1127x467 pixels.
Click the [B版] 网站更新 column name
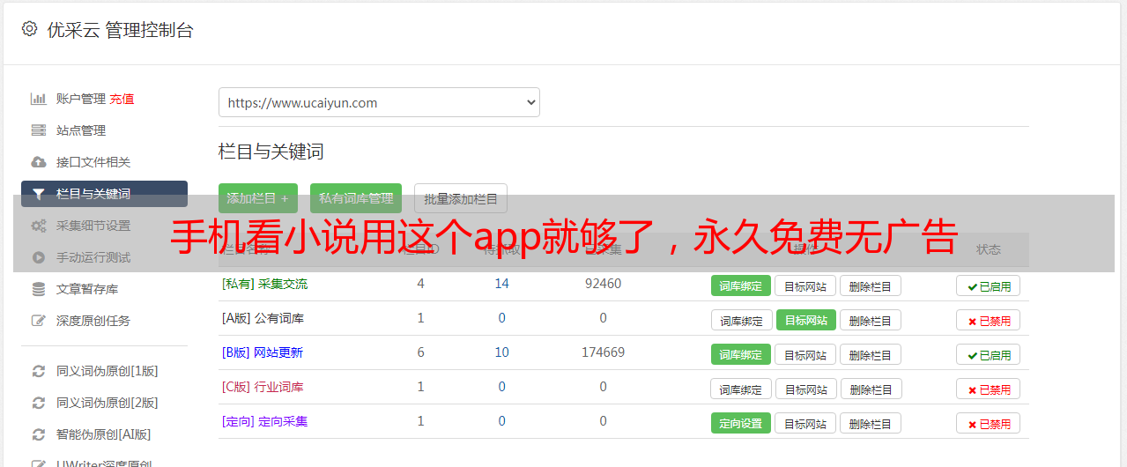click(263, 352)
